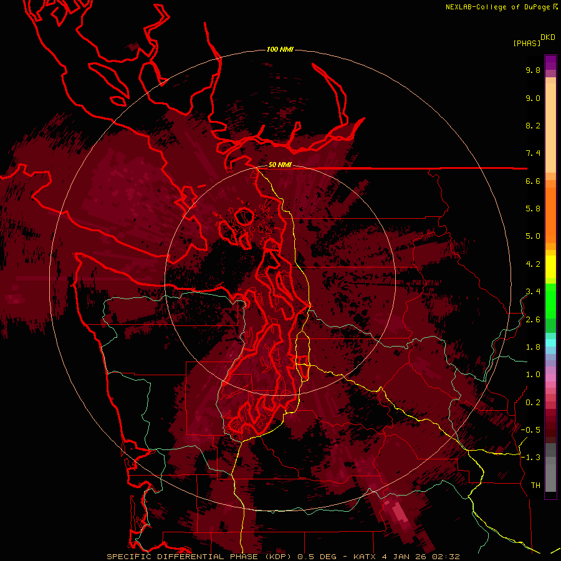This screenshot has height=561, width=561.
Task: Click the 50 NMI range ring label
Action: pos(280,165)
